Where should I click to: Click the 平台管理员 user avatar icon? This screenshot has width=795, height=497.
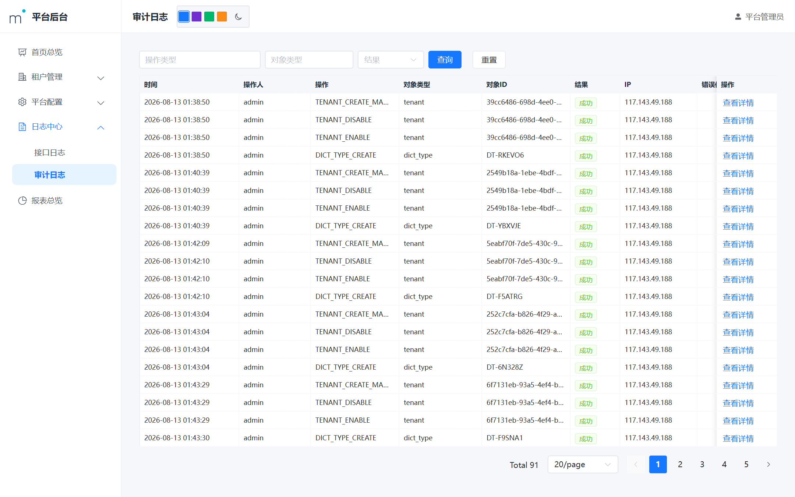[738, 17]
